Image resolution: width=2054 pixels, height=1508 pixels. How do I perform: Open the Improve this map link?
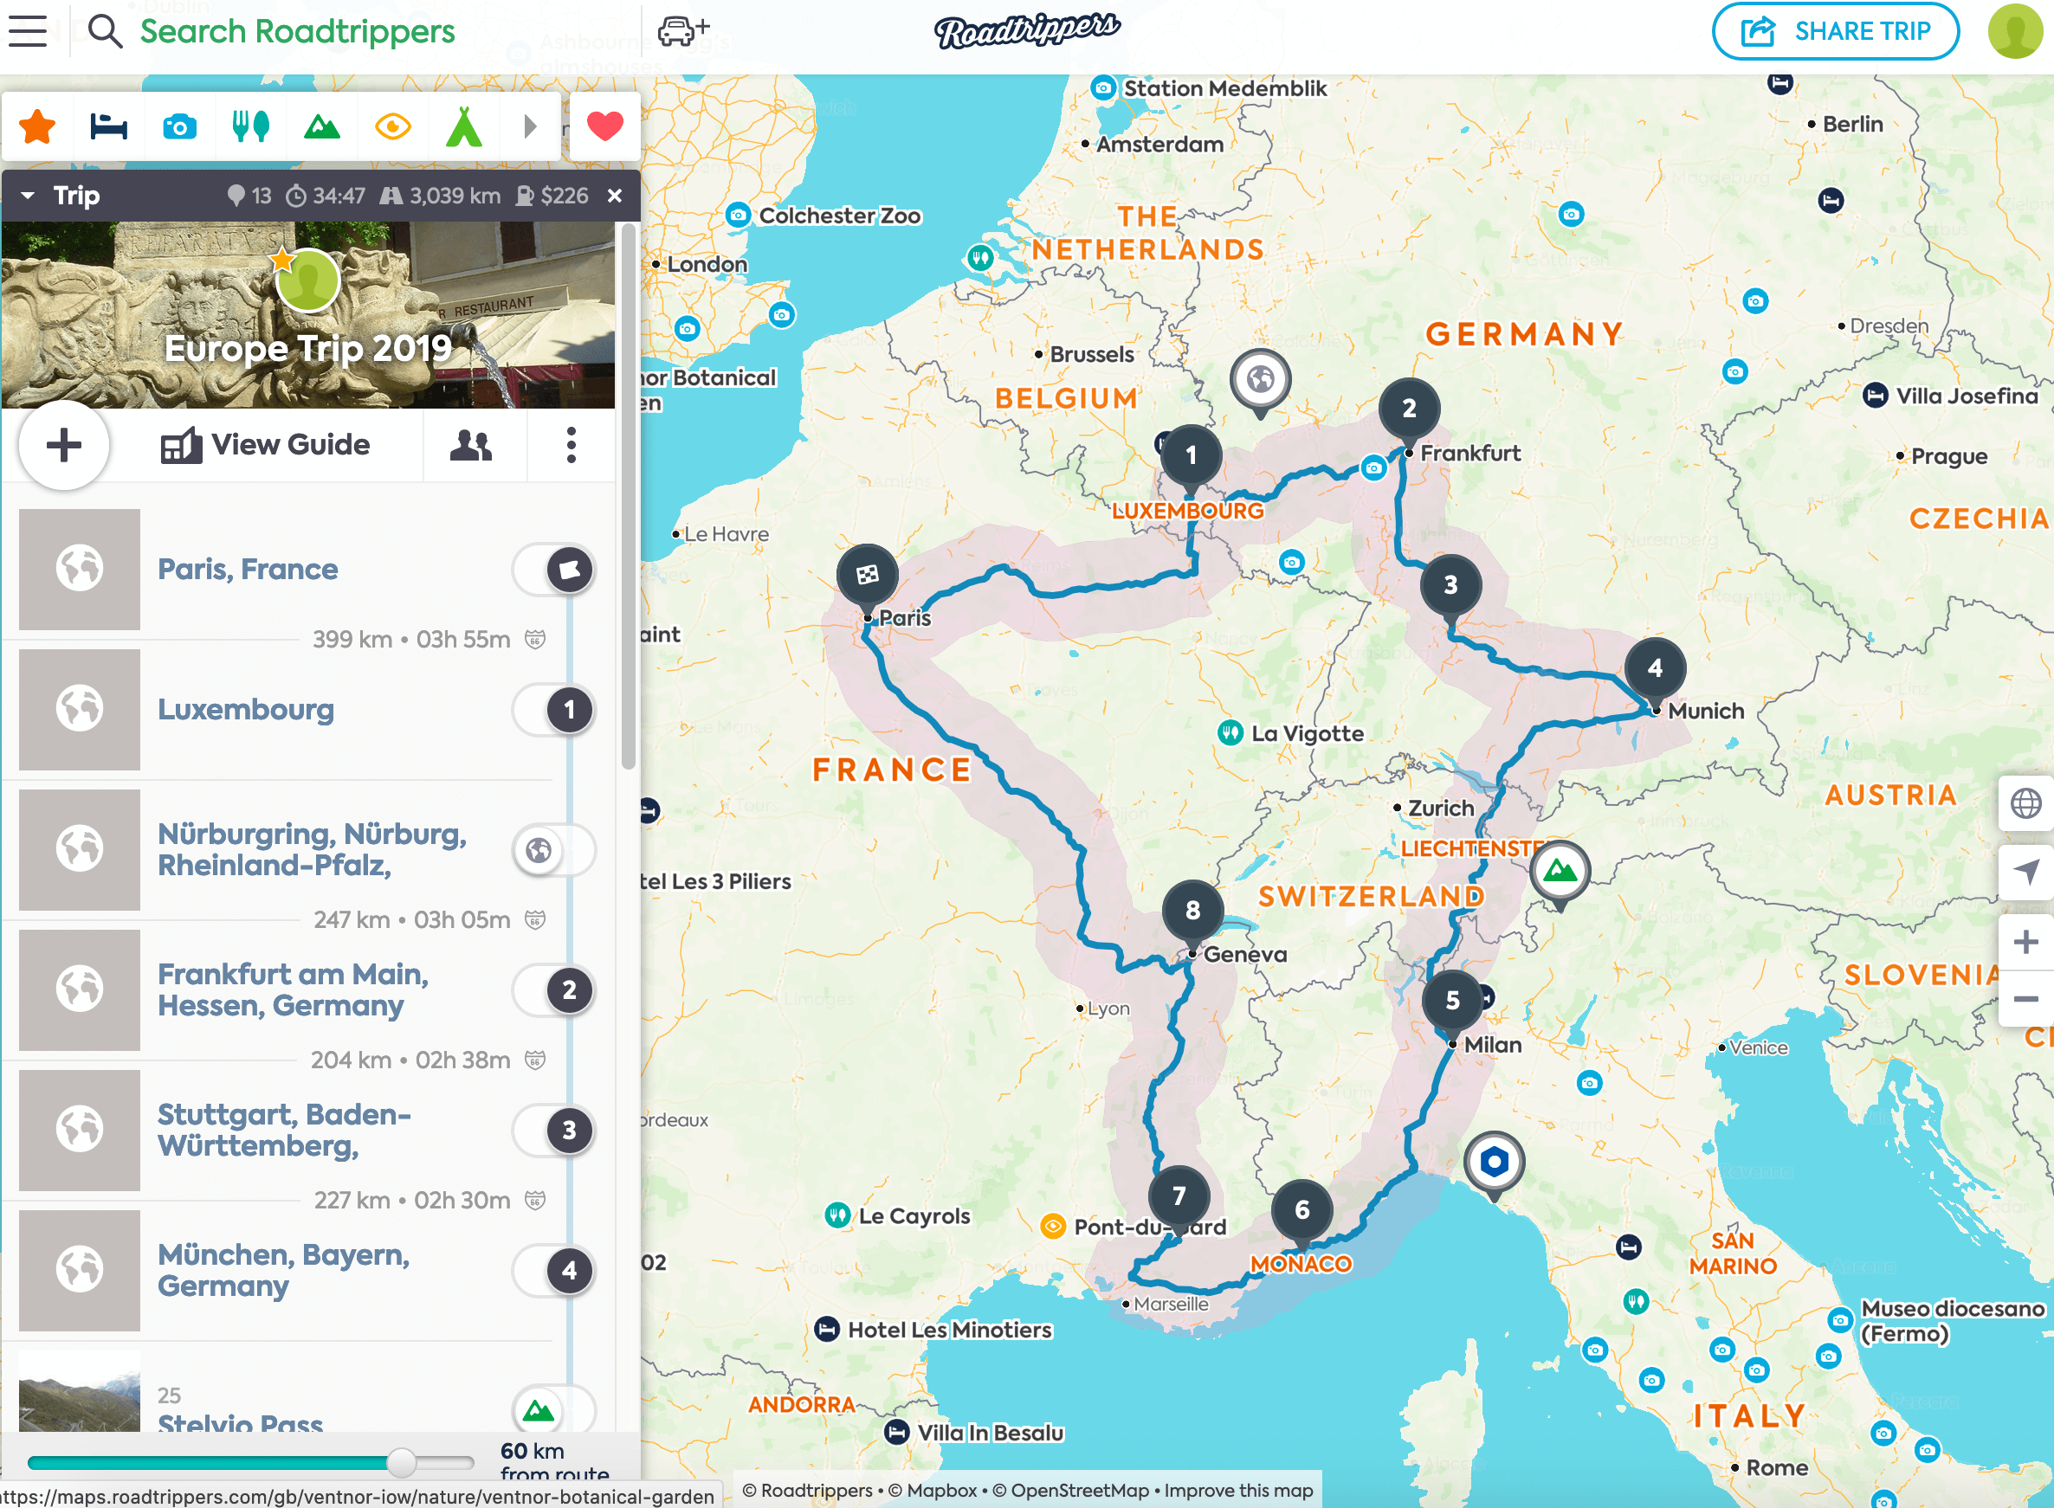tap(1238, 1491)
